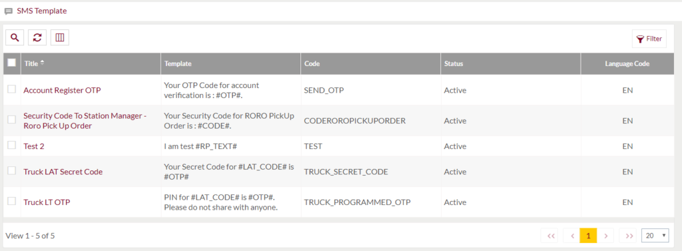682x251 pixels.
Task: Select the Truck LT OTP checkbox
Action: 12,201
